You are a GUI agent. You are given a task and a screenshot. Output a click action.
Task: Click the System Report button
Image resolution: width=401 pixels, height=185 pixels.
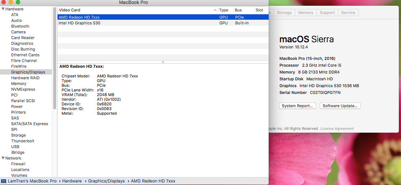coord(297,106)
